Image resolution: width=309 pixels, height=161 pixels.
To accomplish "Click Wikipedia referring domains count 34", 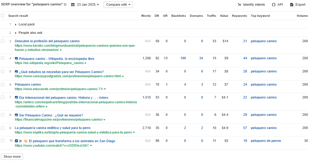I will (201, 58).
